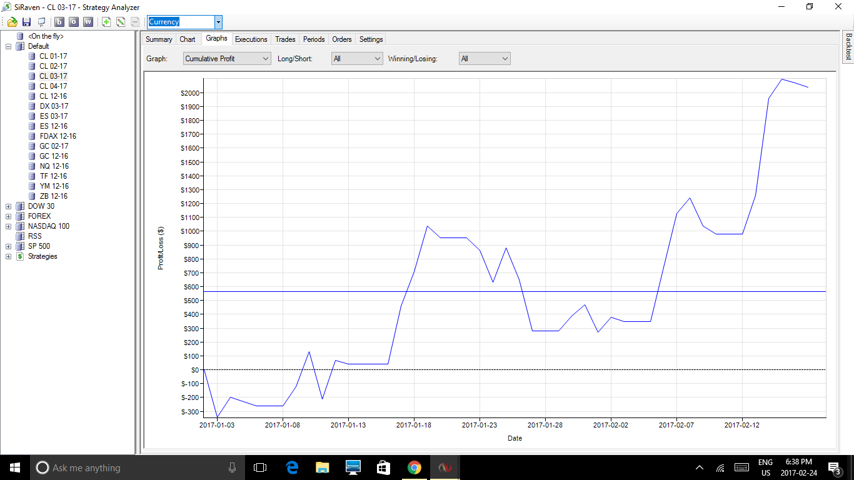Select the YM 12-16 instrument
The width and height of the screenshot is (854, 480).
tap(54, 186)
